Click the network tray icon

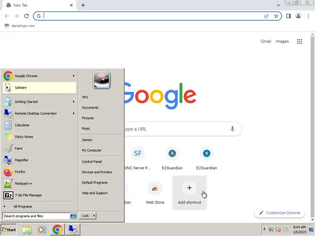(271, 229)
